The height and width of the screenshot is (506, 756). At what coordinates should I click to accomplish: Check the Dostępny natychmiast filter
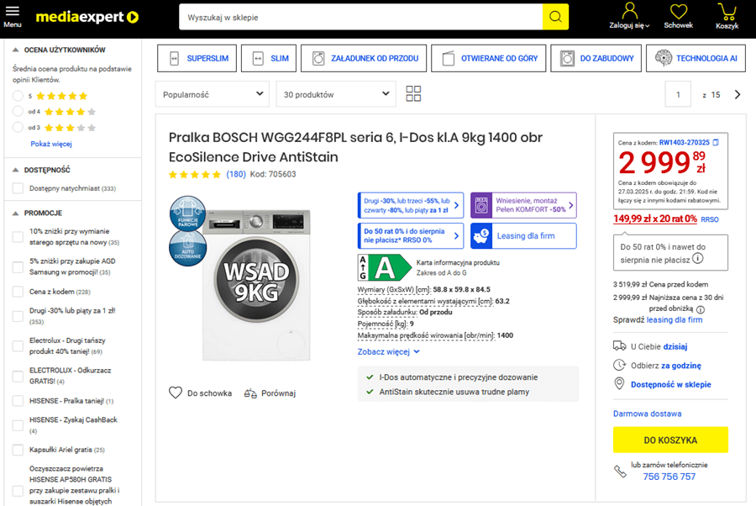point(18,188)
